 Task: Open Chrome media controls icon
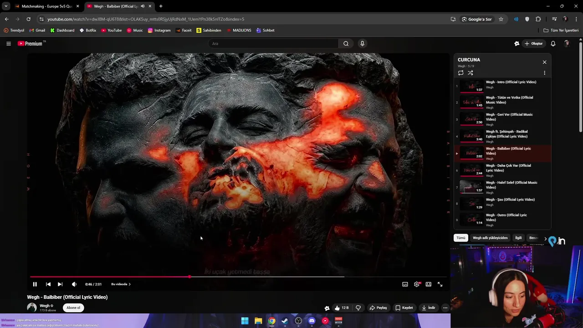[554, 19]
